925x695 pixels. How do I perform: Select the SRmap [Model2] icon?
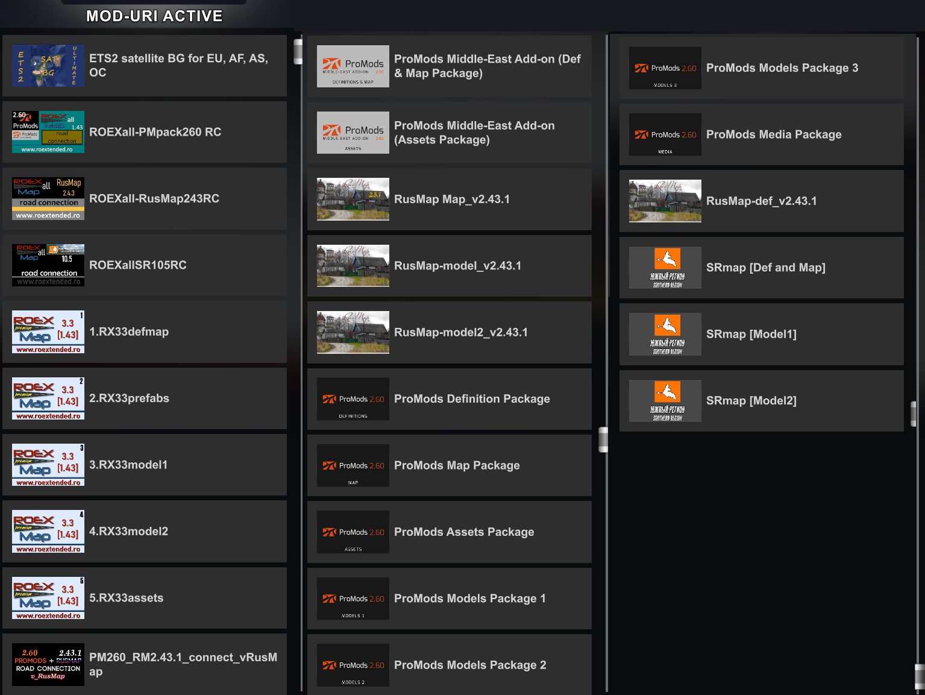(665, 401)
